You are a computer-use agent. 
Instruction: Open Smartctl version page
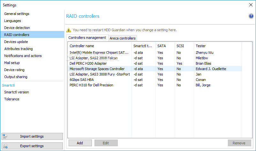click(17, 92)
